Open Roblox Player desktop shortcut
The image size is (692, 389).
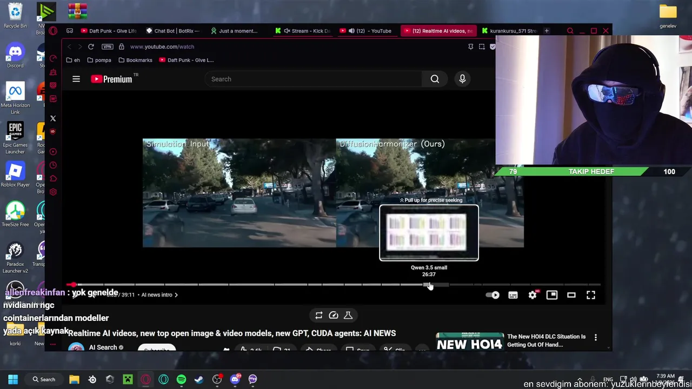pos(15,175)
